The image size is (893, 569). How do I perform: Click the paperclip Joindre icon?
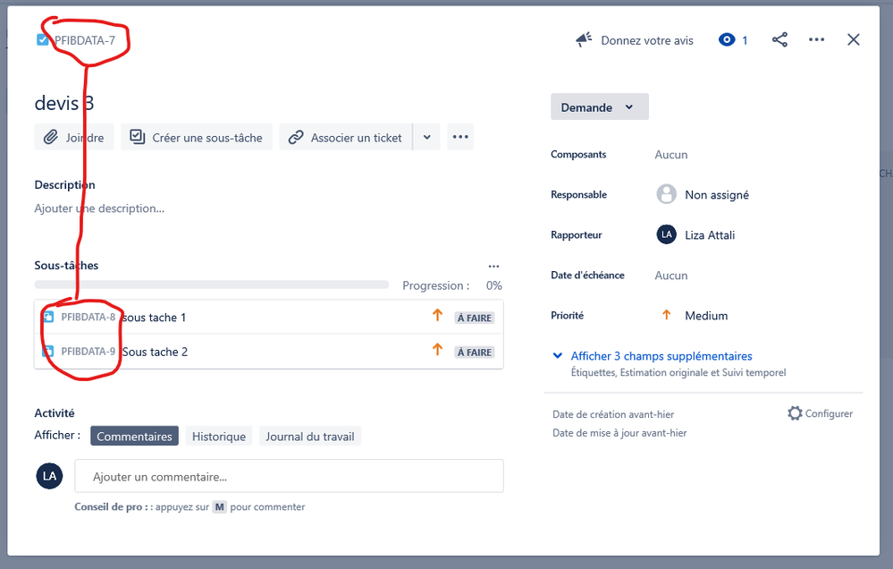coord(51,137)
